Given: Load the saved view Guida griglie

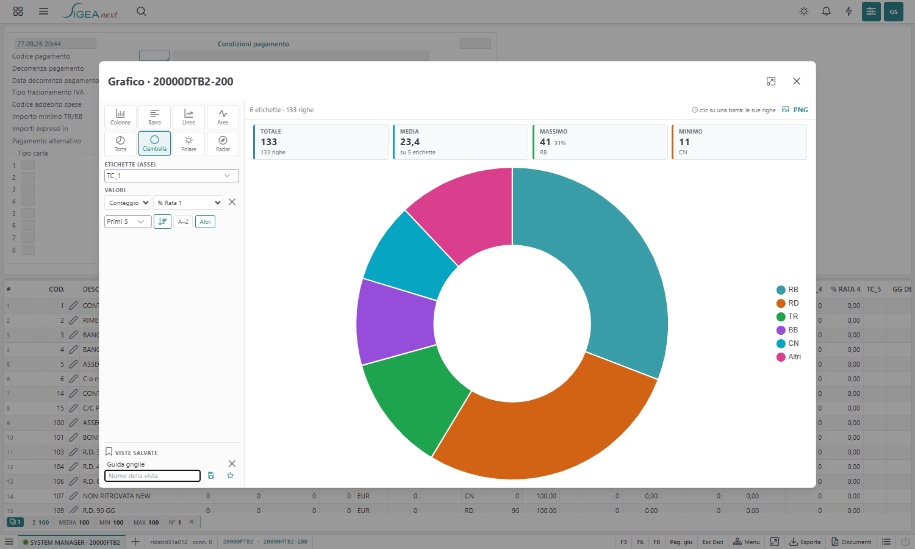Looking at the screenshot, I should pyautogui.click(x=126, y=464).
